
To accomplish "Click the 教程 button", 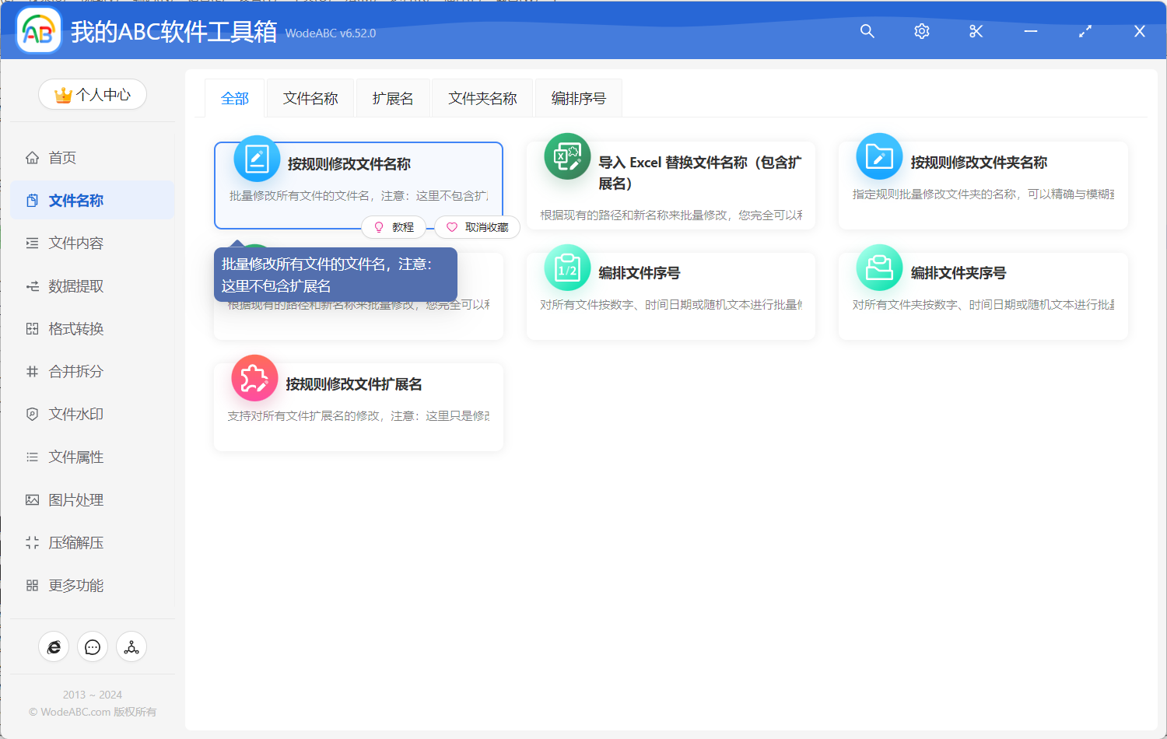I will [394, 226].
